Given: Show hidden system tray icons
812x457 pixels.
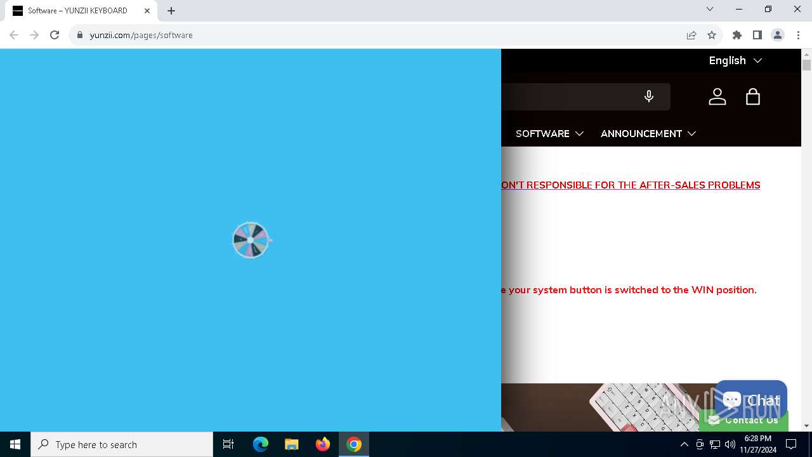Looking at the screenshot, I should pos(684,444).
